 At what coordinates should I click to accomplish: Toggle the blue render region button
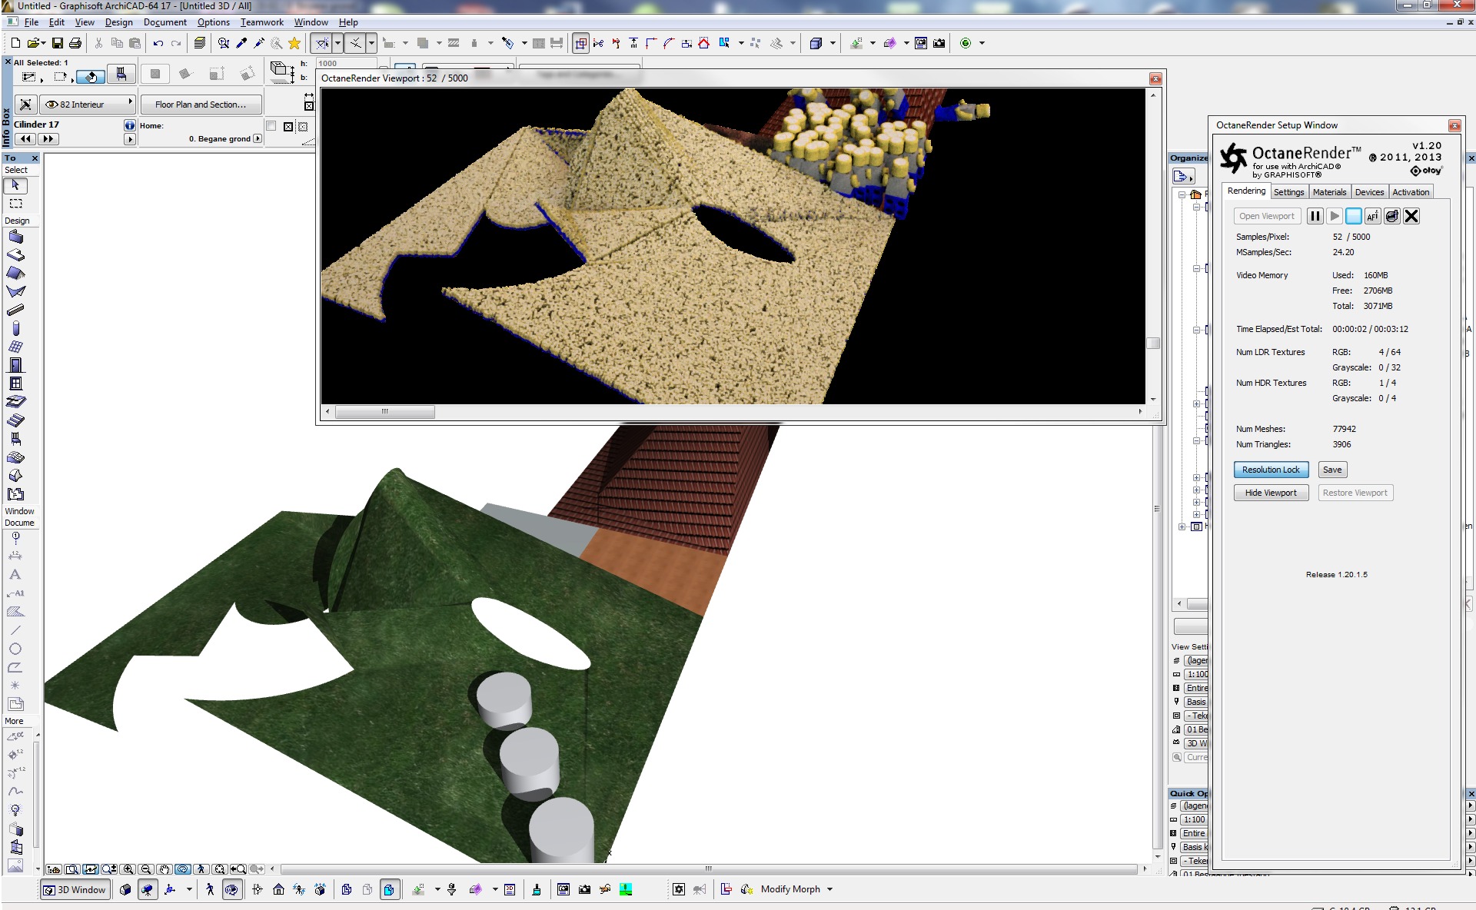pos(1353,216)
